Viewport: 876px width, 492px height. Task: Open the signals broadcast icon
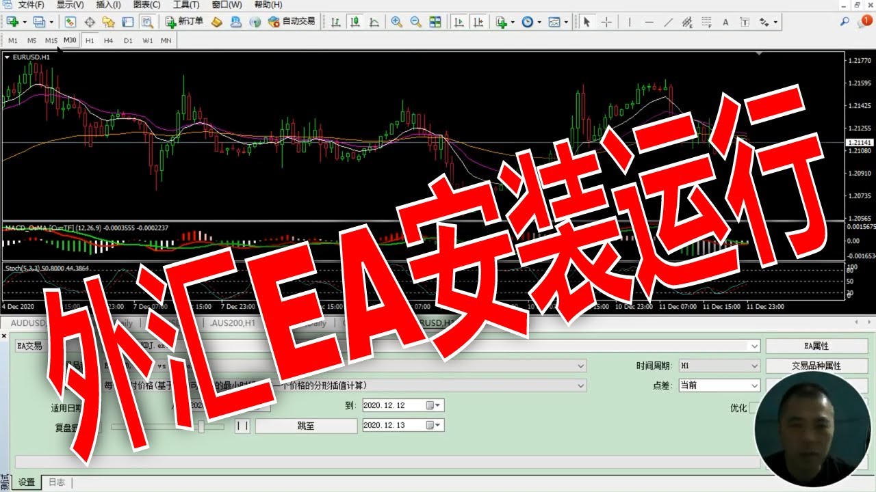(x=255, y=22)
